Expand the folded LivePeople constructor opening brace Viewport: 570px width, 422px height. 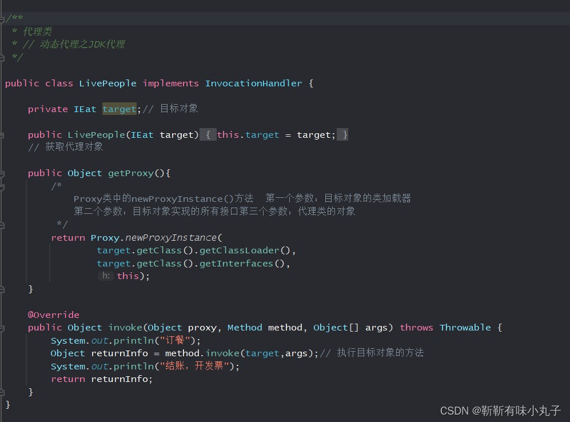pyautogui.click(x=208, y=135)
